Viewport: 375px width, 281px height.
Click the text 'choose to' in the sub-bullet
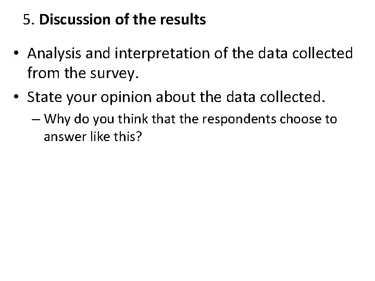point(308,119)
